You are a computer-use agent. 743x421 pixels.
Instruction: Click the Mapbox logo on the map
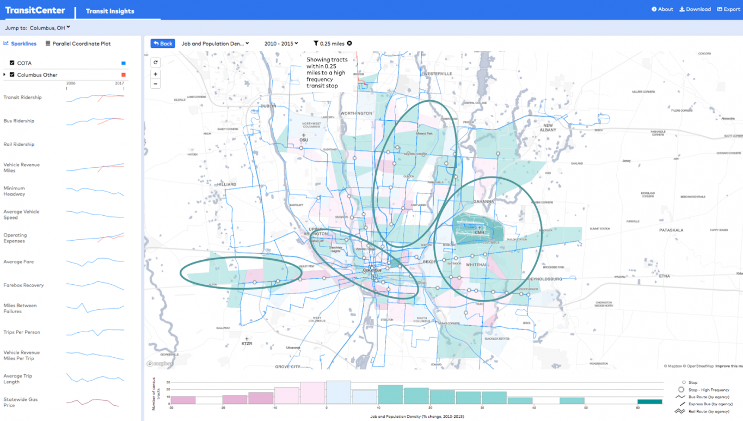coord(160,363)
